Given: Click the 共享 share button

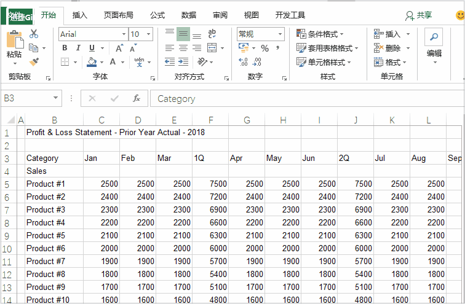Looking at the screenshot, I should click(x=418, y=15).
